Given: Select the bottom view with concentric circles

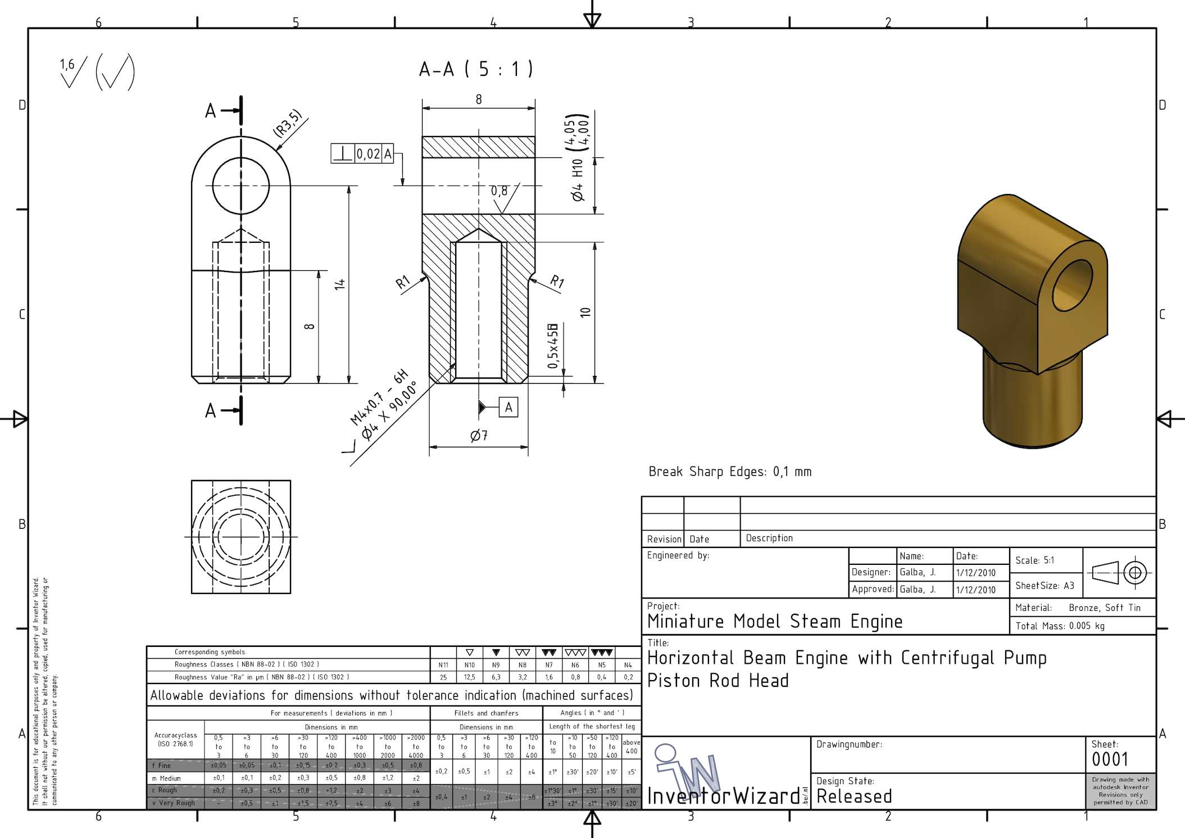Looking at the screenshot, I should [241, 537].
